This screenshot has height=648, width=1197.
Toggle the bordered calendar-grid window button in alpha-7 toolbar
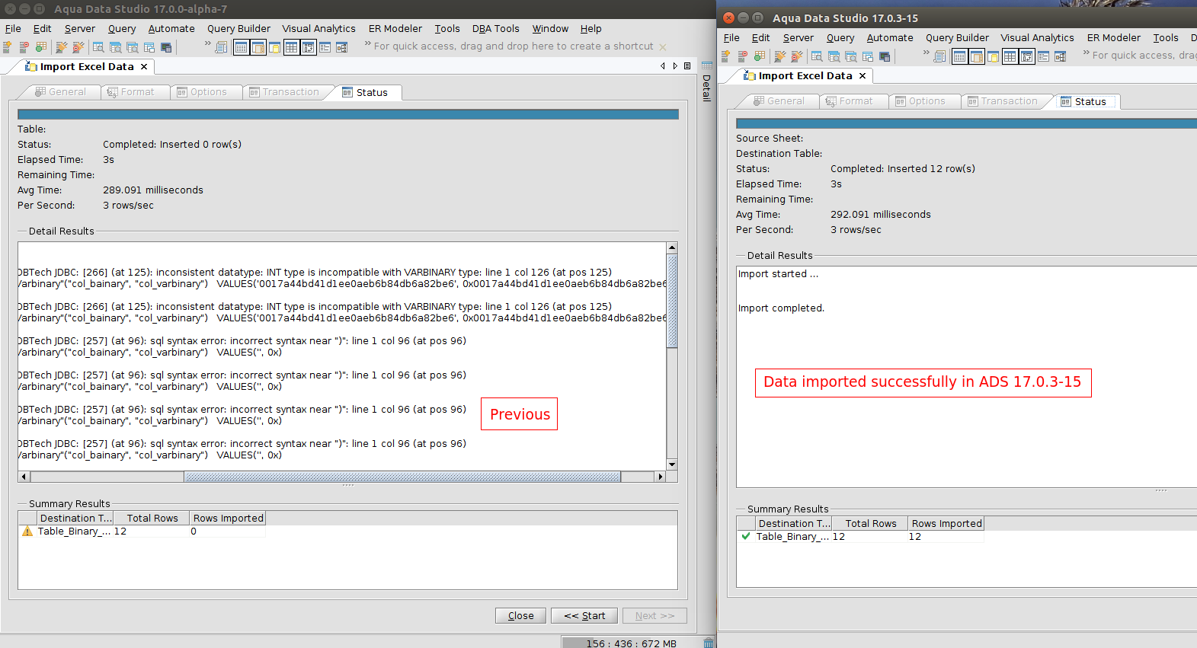click(x=241, y=47)
